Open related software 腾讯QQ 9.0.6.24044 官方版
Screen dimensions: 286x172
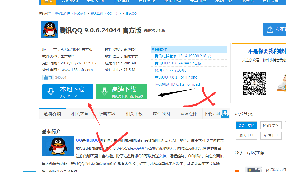pyautogui.click(x=178, y=63)
